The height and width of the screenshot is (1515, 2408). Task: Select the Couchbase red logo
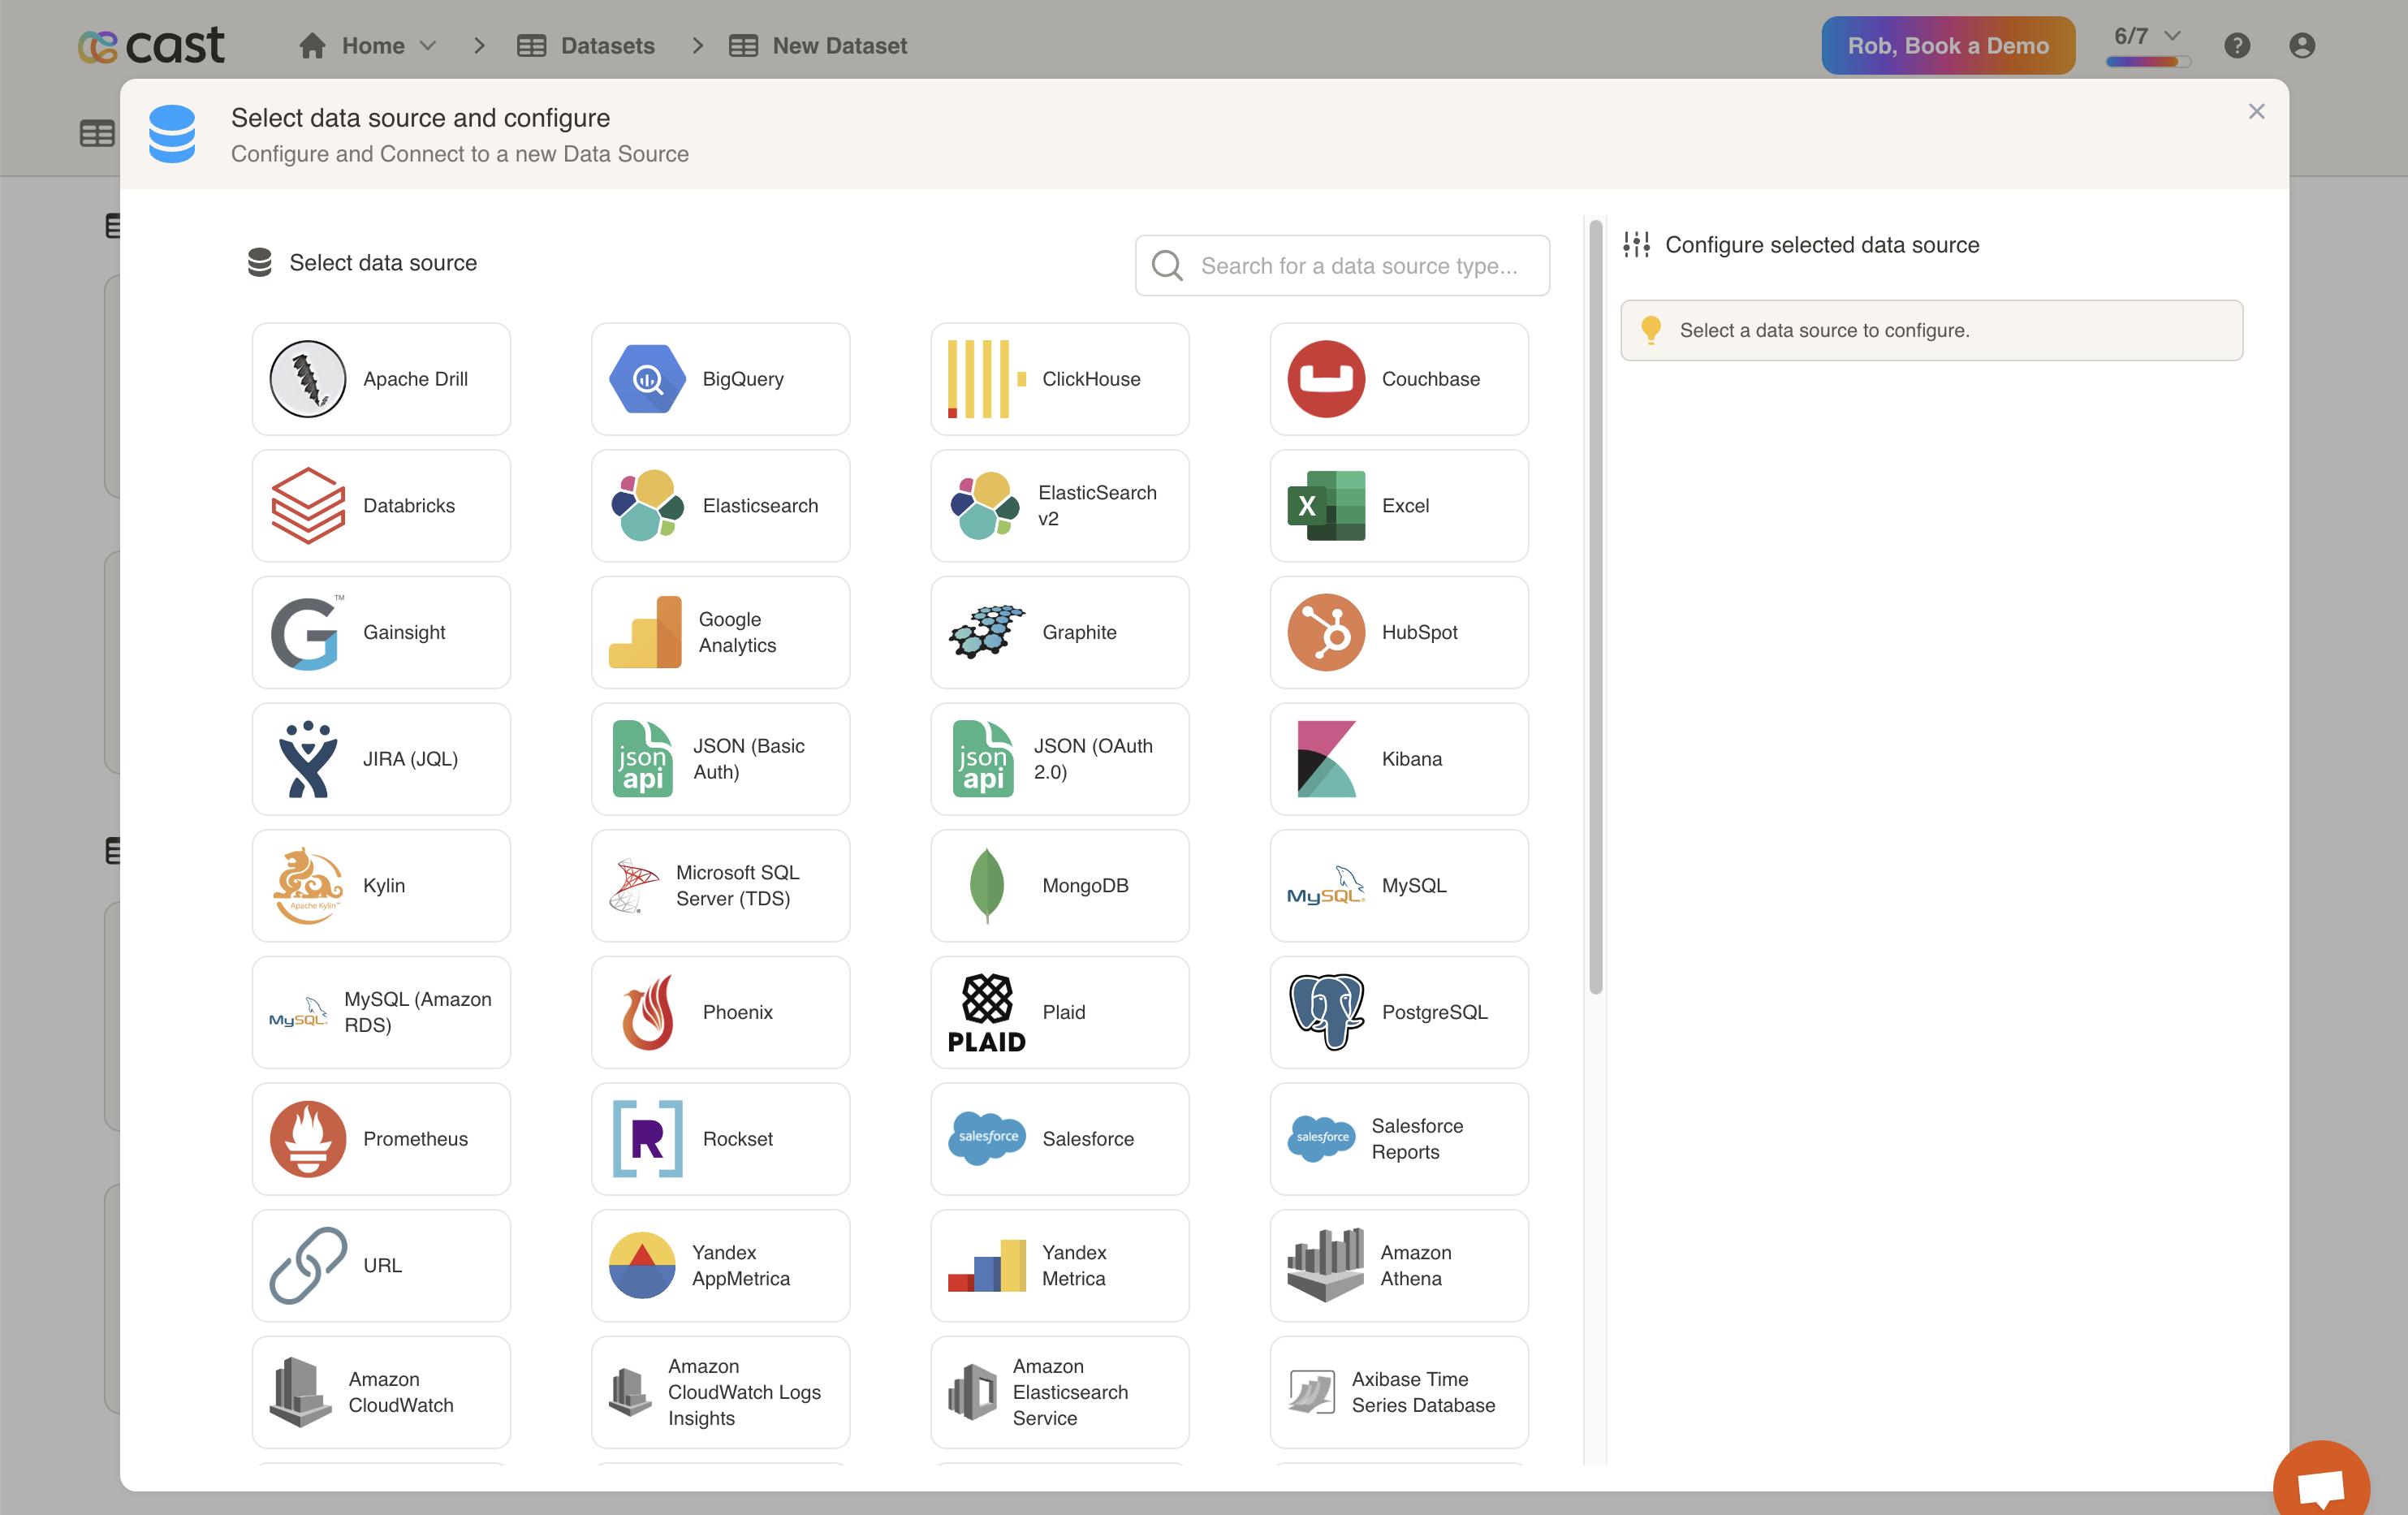(1326, 379)
